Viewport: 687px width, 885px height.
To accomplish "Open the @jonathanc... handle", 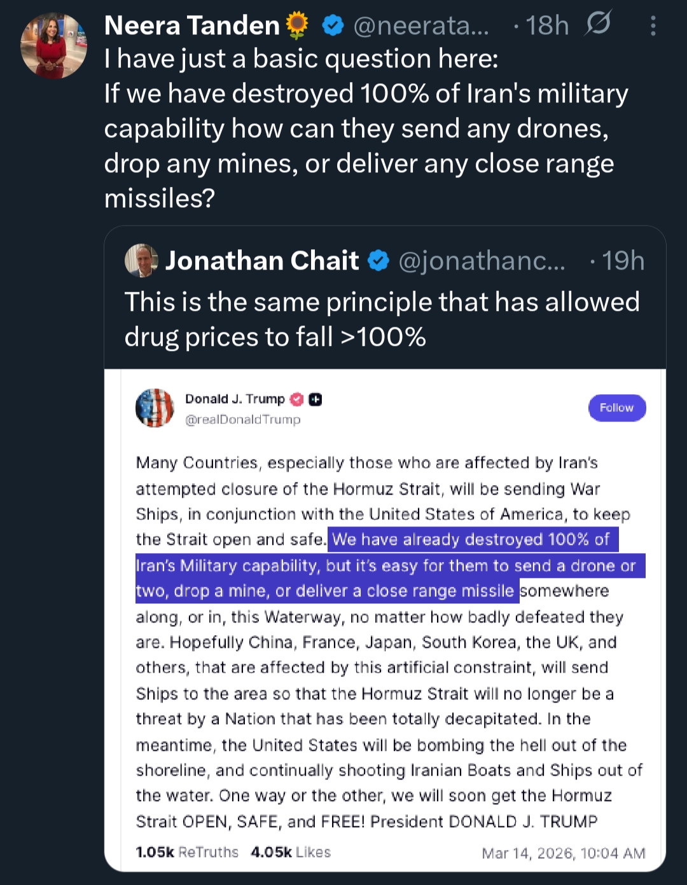I will point(482,261).
